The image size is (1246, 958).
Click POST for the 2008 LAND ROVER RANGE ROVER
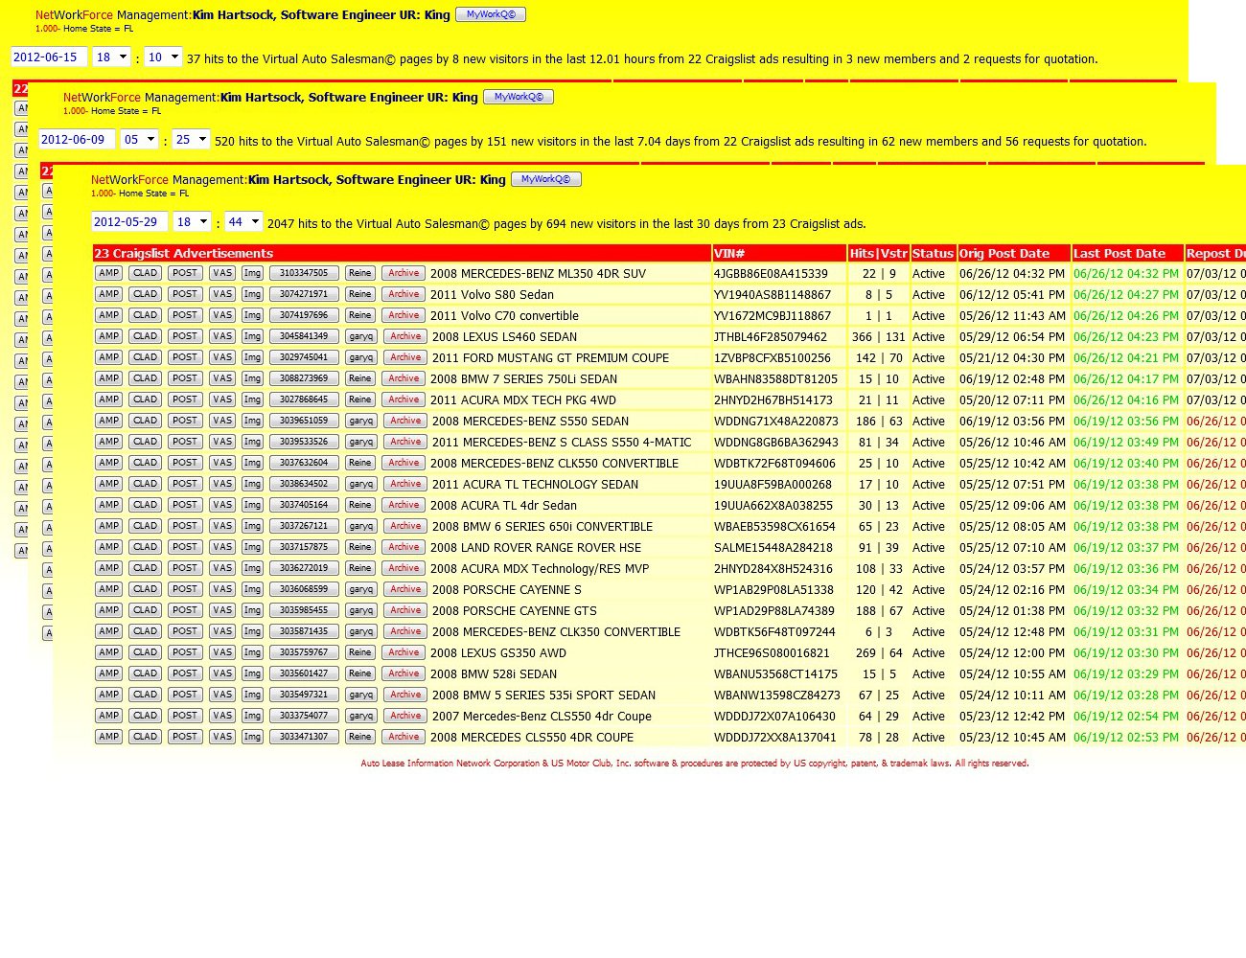185,547
